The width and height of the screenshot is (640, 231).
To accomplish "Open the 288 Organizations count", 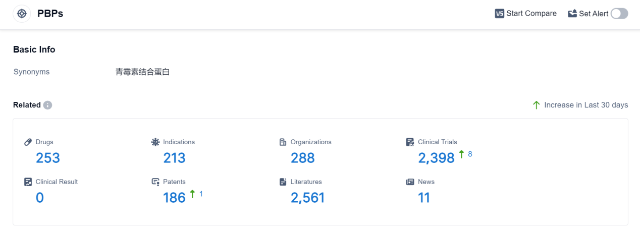I will [302, 158].
